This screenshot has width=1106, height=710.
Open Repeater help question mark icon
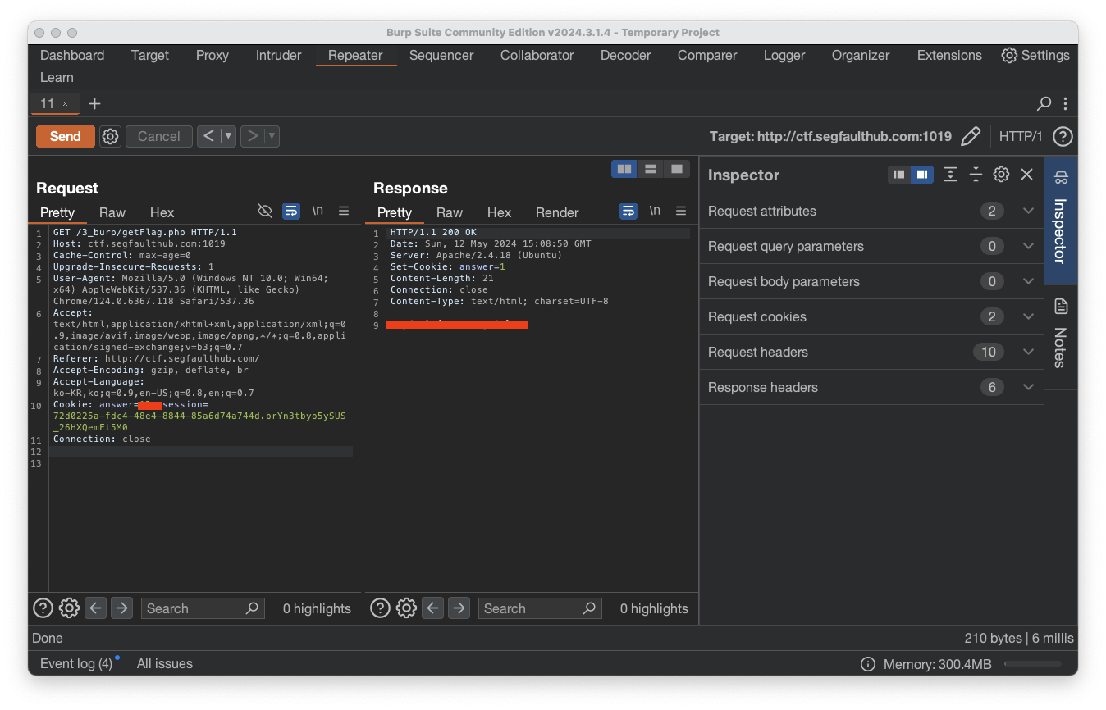[1063, 136]
